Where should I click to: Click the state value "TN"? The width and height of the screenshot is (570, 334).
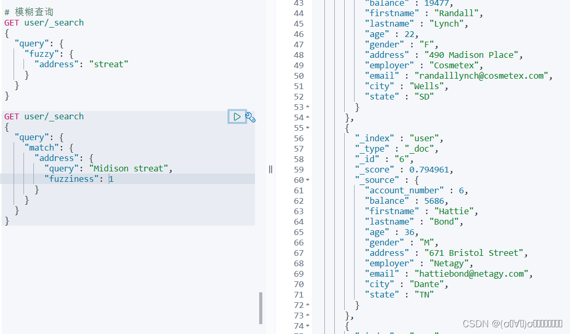424,294
